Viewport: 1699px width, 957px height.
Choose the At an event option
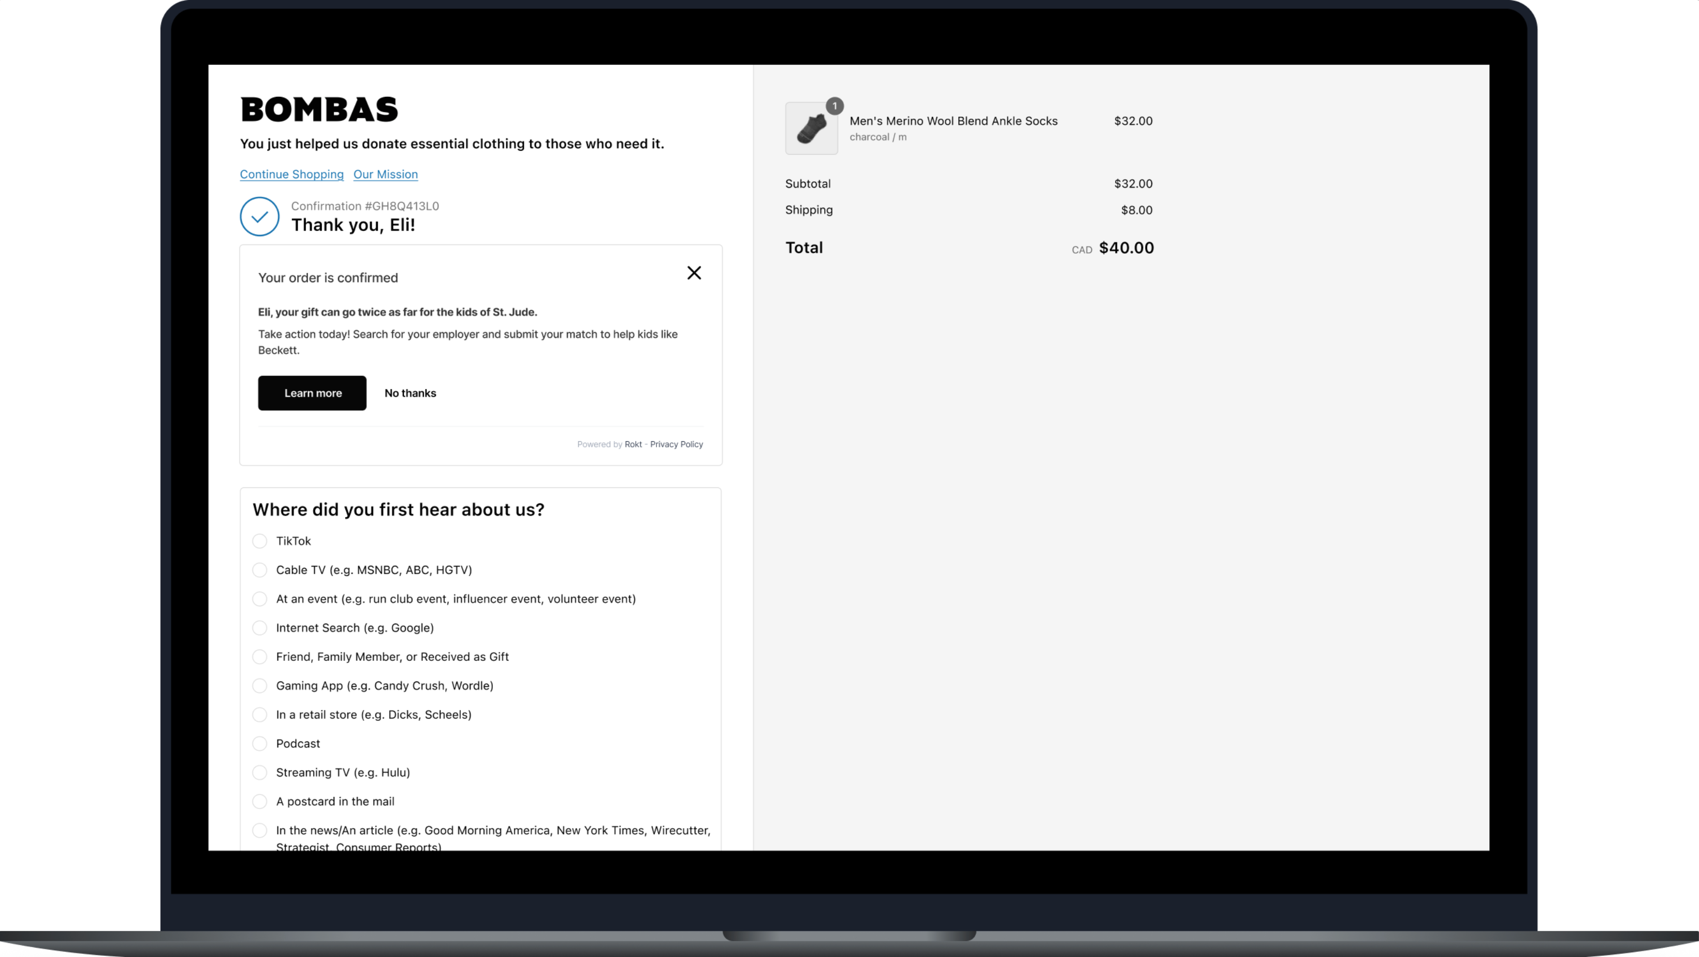coord(260,599)
